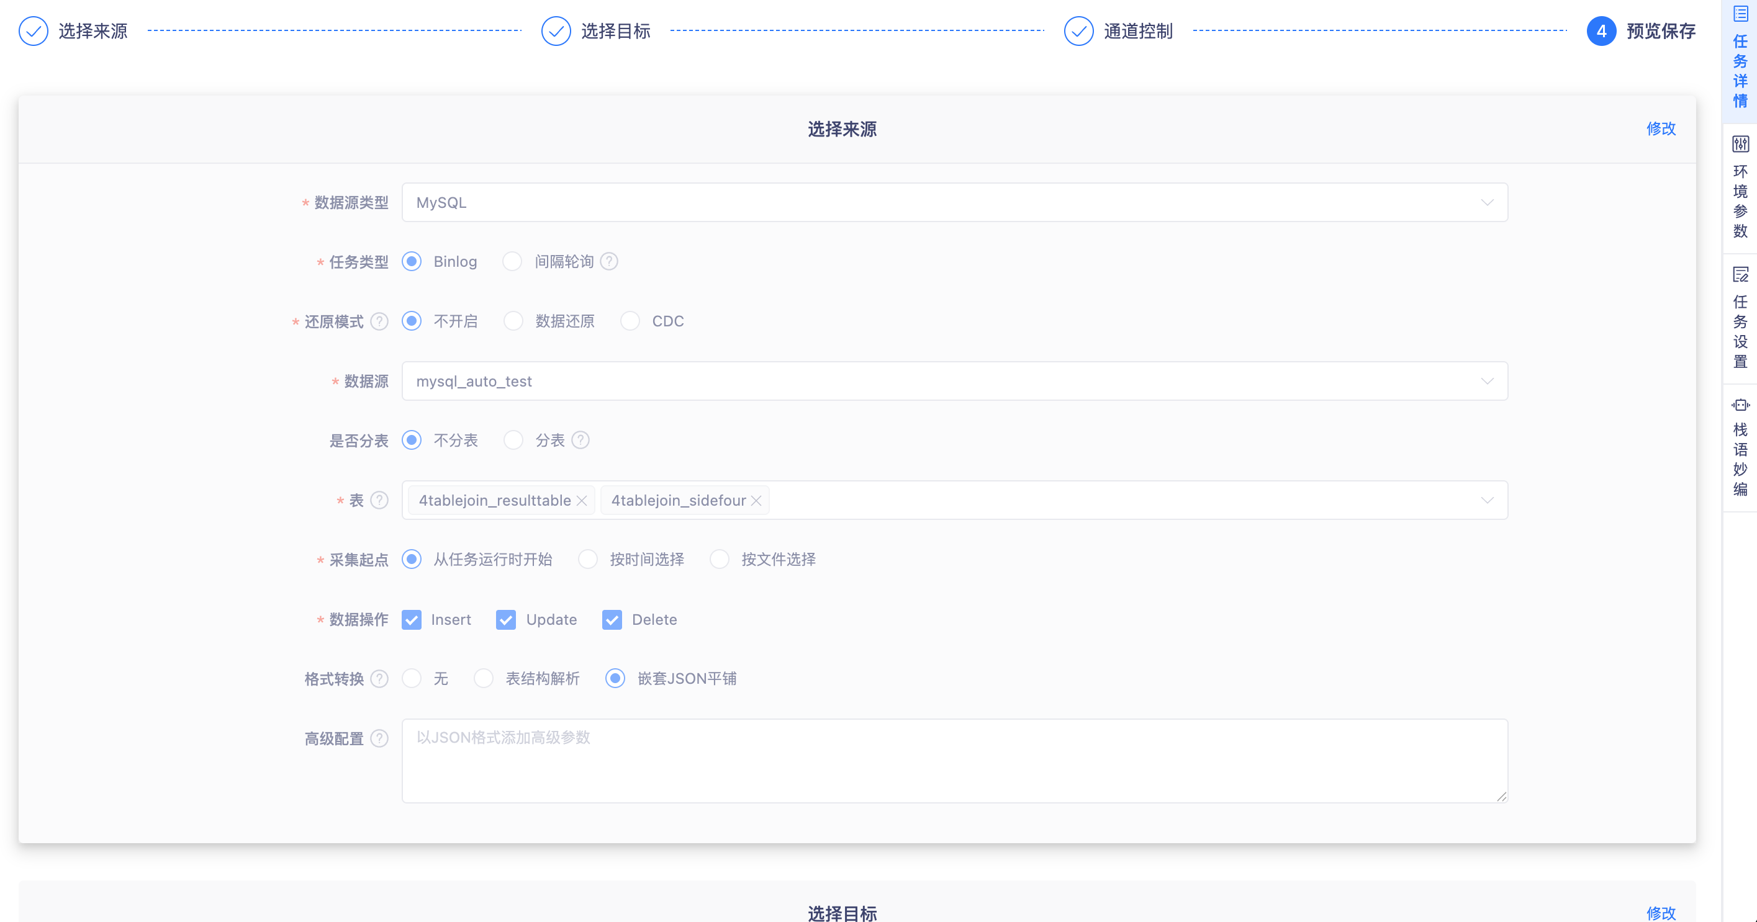Click the 数据源 dropdown arrow icon
The height and width of the screenshot is (922, 1757).
coord(1487,382)
